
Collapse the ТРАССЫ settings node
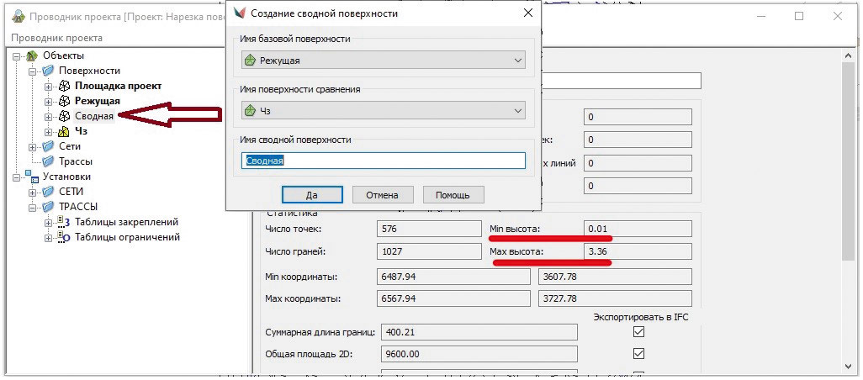pos(33,207)
